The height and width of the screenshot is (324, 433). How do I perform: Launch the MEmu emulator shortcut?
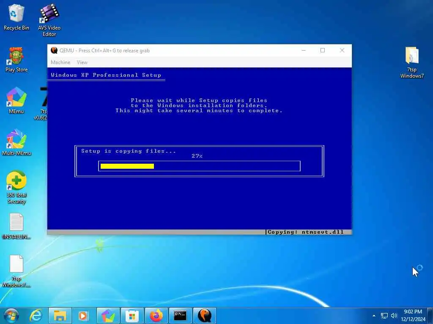coord(16,100)
